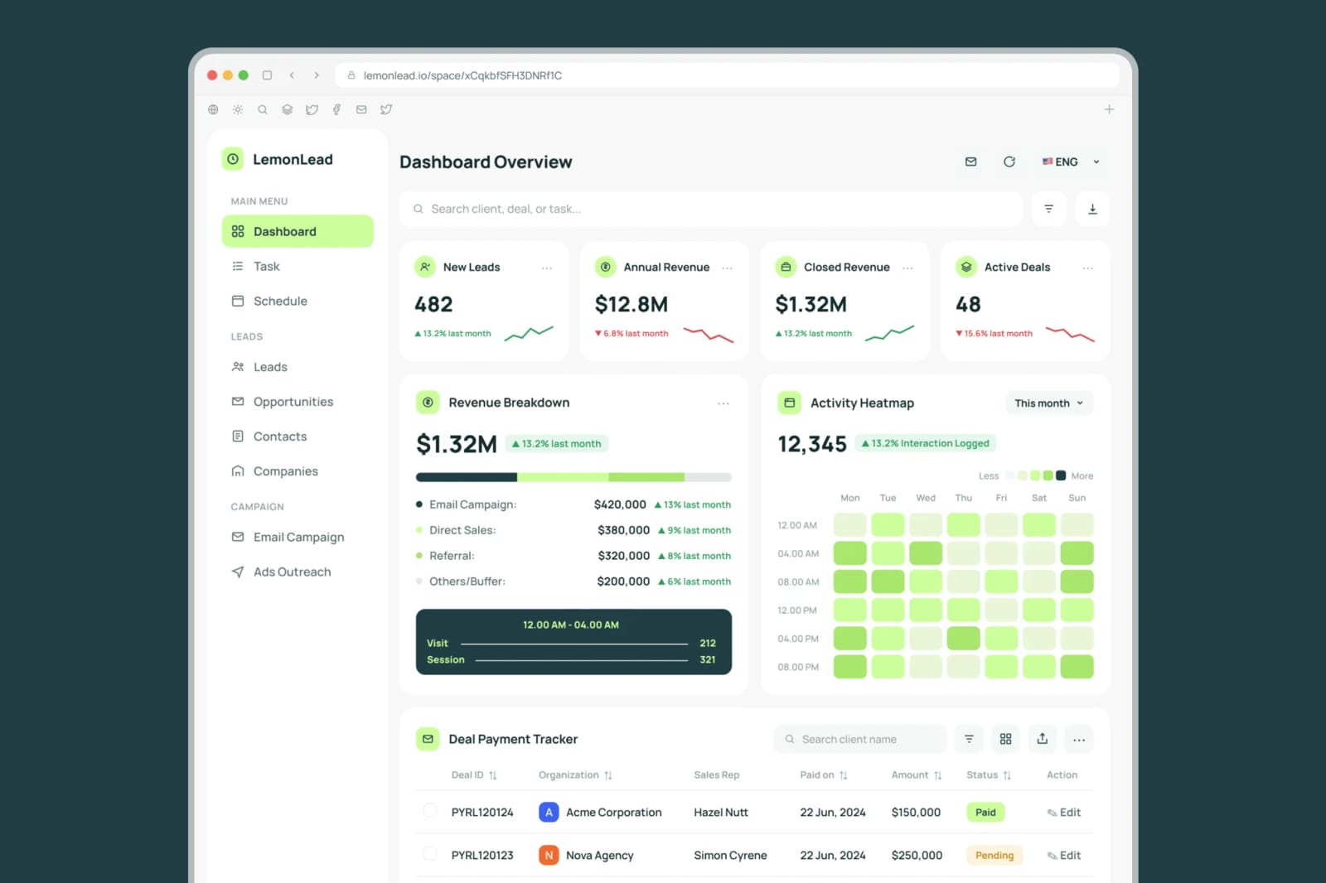Click the Activity Heatmap calendar icon
1326x883 pixels.
[x=790, y=403]
